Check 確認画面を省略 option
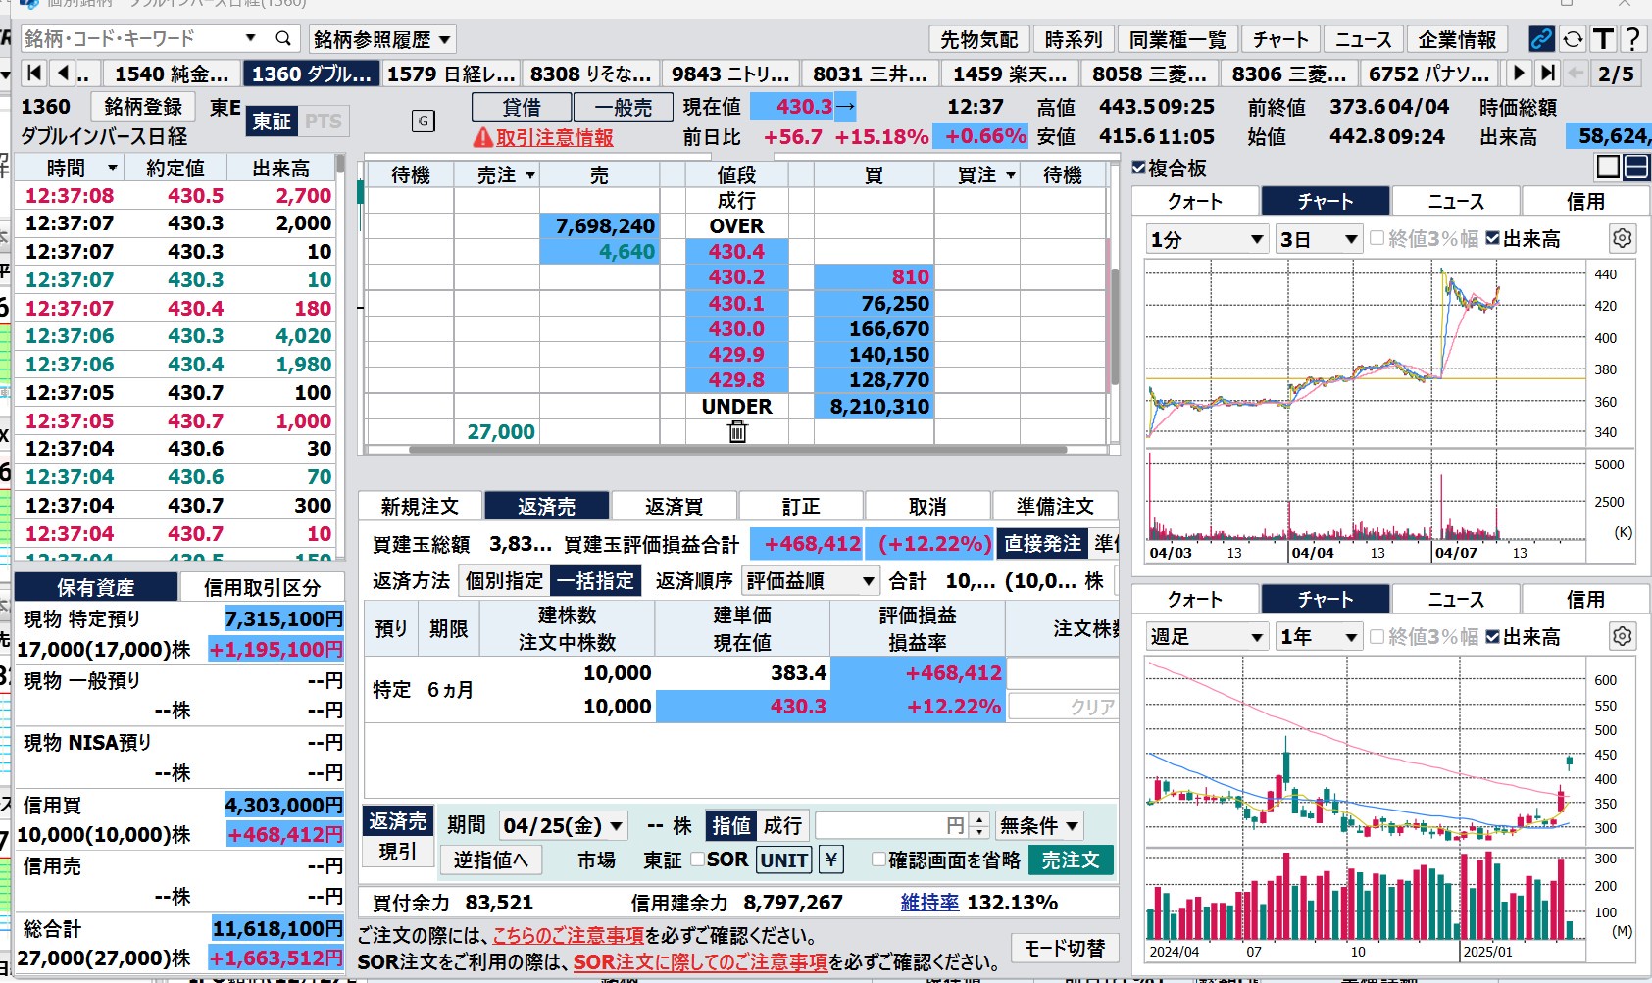This screenshot has height=983, width=1652. [879, 860]
